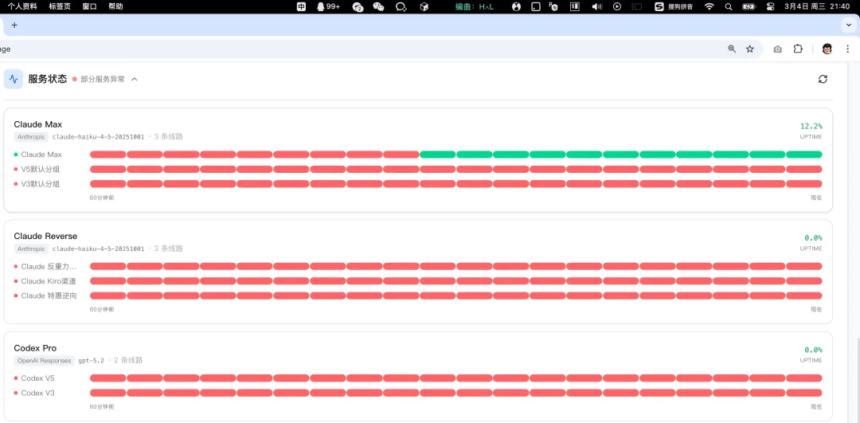Click the camera screenshot extension icon
This screenshot has height=423, width=860.
pos(778,49)
